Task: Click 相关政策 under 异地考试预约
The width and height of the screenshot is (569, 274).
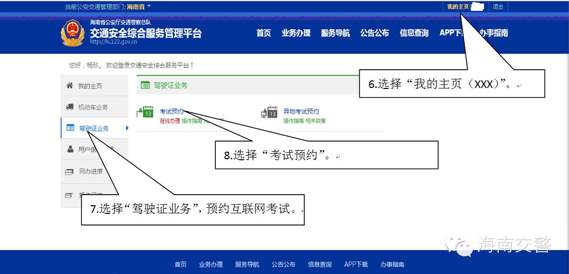Action: [316, 121]
